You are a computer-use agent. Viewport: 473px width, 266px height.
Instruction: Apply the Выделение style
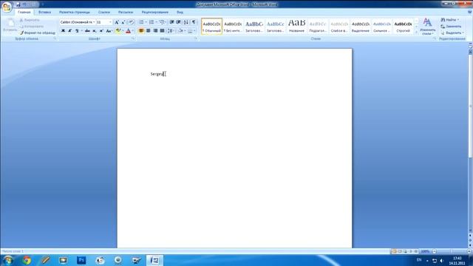click(361, 27)
